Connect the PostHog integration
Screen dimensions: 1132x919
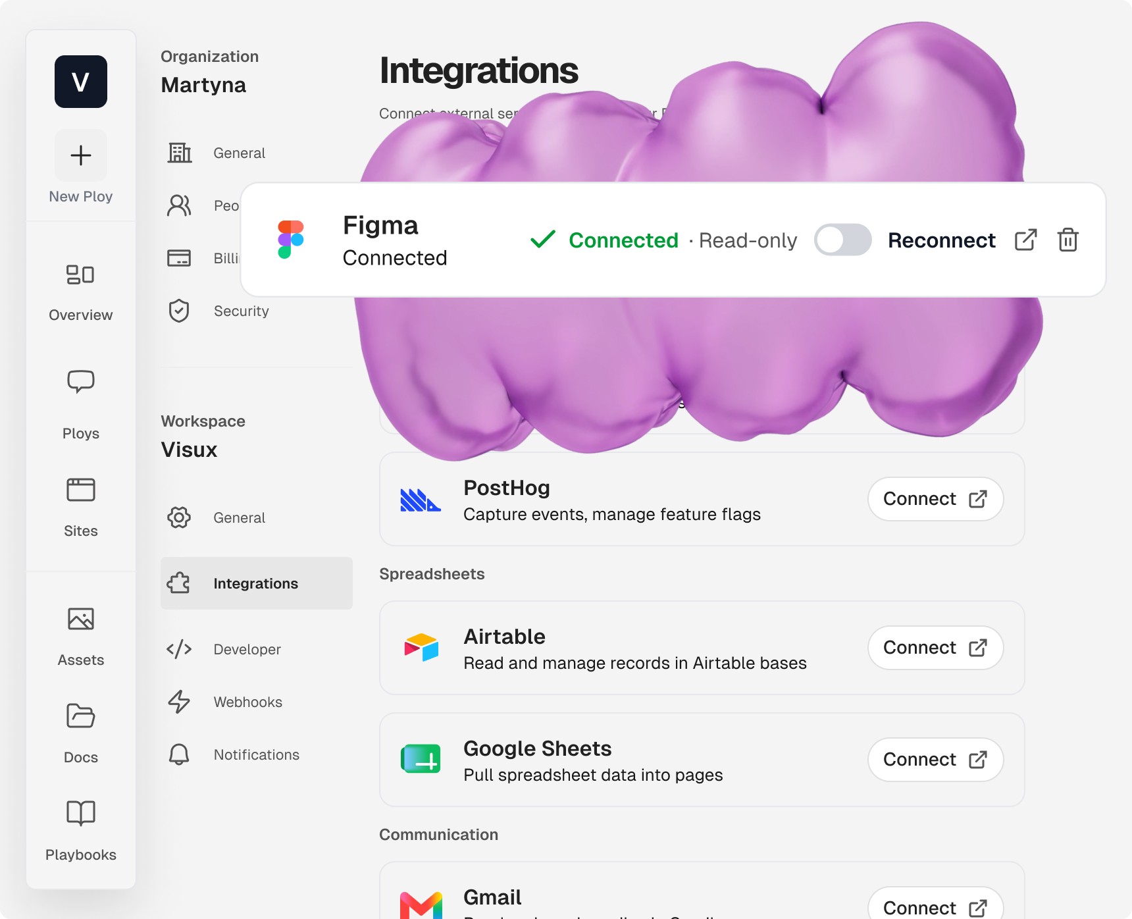935,499
